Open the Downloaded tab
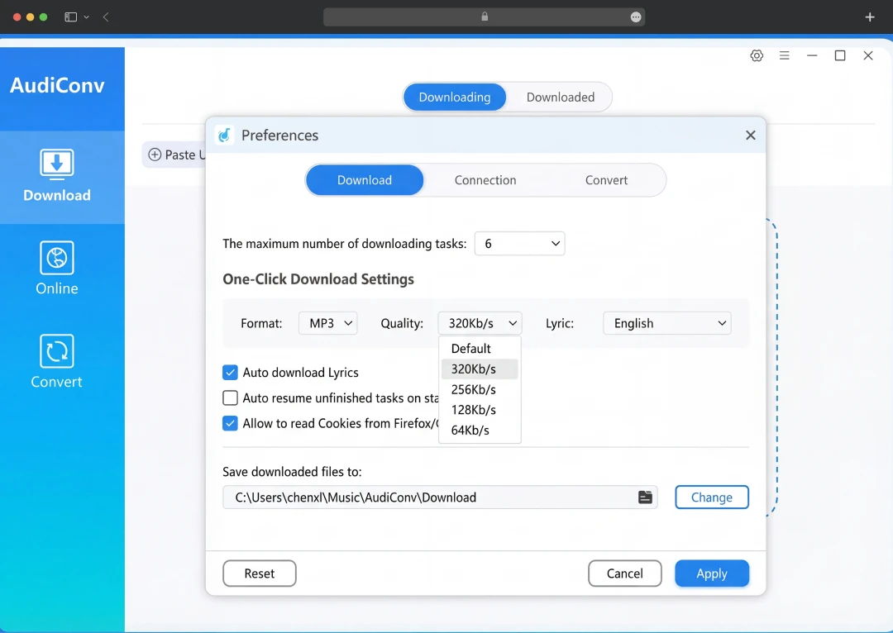The height and width of the screenshot is (633, 893). click(x=561, y=97)
